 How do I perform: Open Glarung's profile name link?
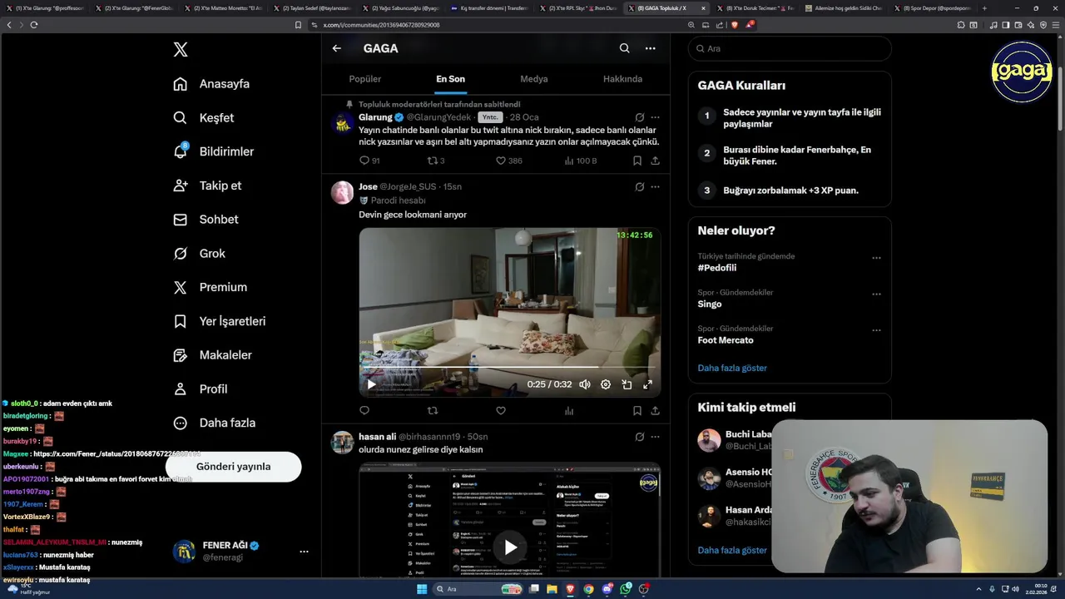(x=375, y=117)
